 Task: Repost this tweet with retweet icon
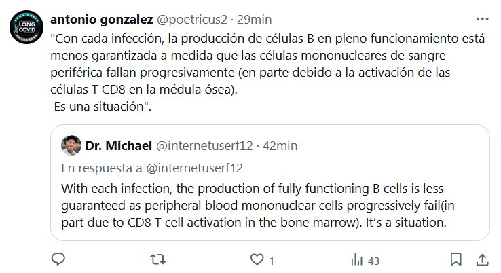(157, 259)
